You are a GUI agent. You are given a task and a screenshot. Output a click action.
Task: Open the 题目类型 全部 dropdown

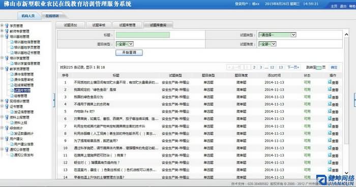(125, 44)
